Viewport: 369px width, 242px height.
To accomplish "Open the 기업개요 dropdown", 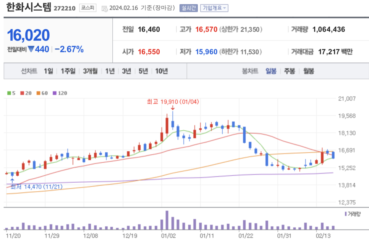I will [x=214, y=8].
